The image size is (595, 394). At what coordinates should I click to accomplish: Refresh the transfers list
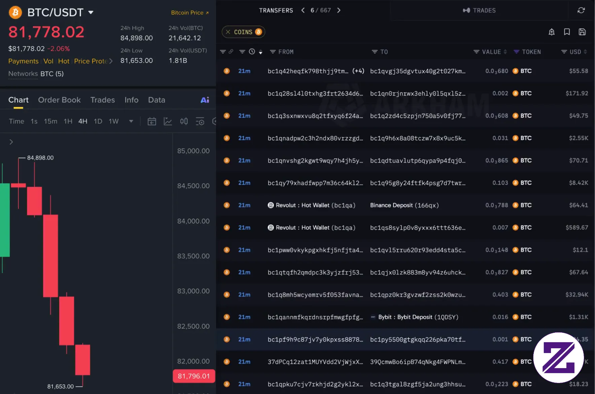coord(581,10)
